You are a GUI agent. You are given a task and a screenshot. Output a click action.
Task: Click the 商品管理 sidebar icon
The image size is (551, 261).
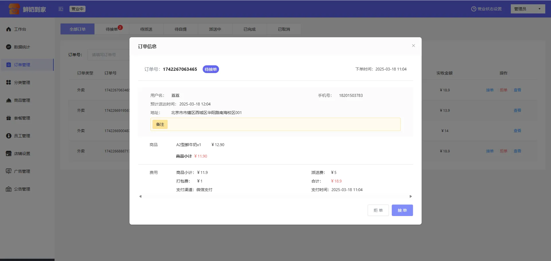coord(9,100)
